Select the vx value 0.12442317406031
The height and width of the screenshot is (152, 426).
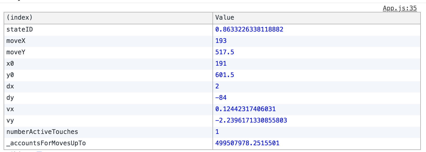pyautogui.click(x=245, y=109)
